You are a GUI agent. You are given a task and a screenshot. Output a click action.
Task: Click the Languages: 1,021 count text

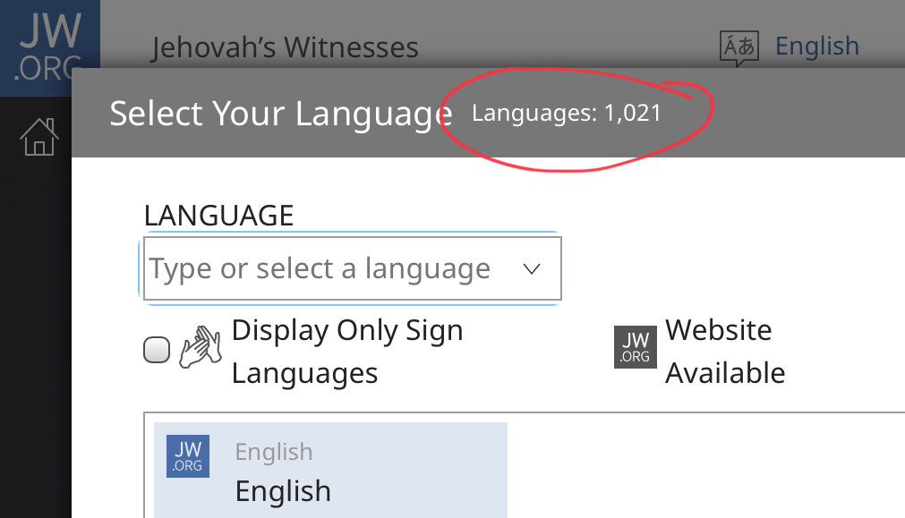567,113
